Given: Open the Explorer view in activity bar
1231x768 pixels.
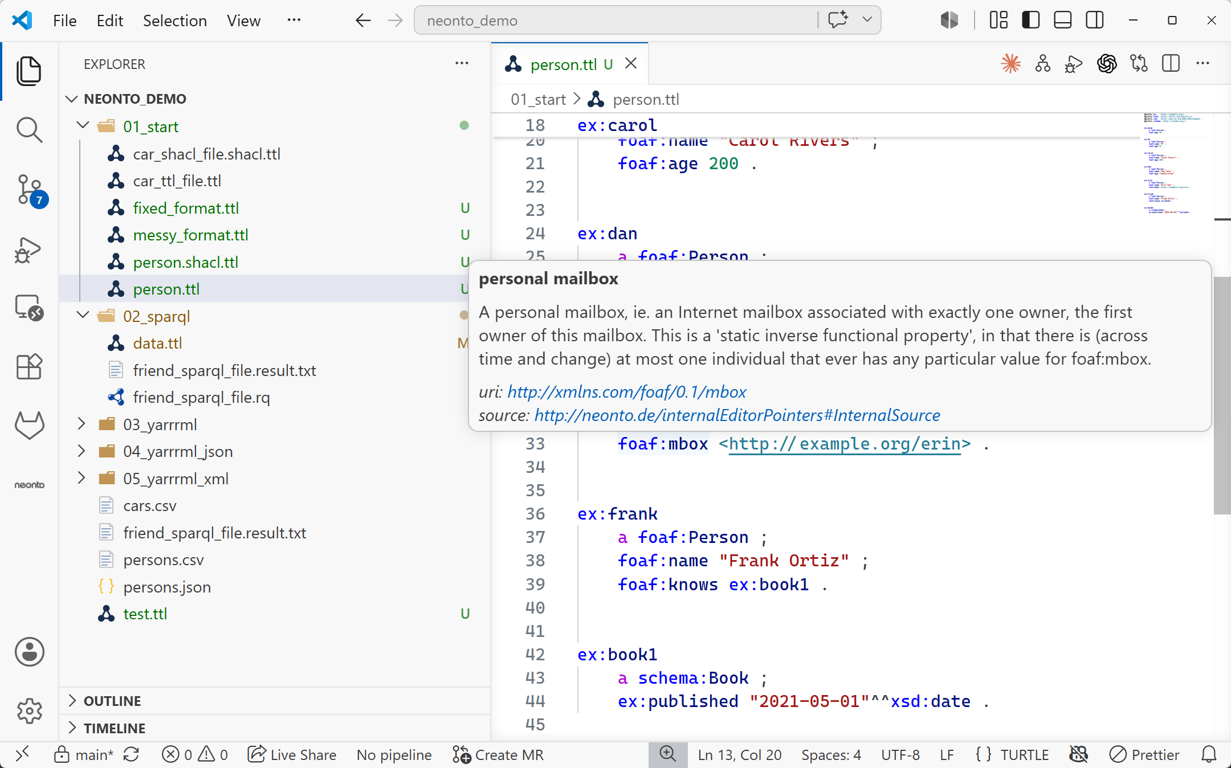Looking at the screenshot, I should click(29, 71).
